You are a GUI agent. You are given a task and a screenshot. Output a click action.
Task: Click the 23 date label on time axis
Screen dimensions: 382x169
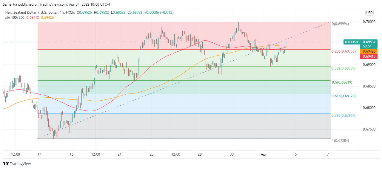click(x=152, y=154)
